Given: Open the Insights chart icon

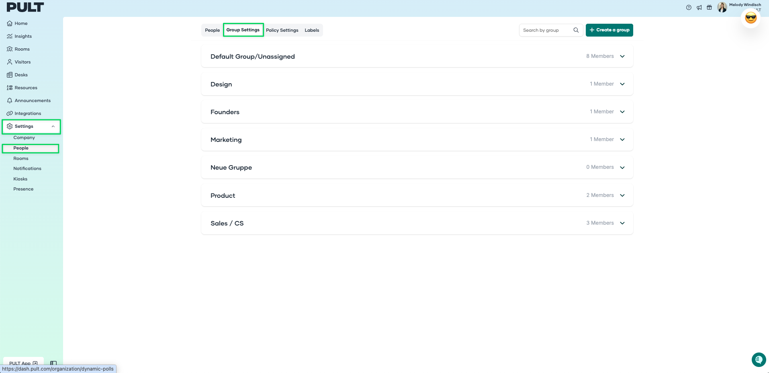Looking at the screenshot, I should [10, 36].
